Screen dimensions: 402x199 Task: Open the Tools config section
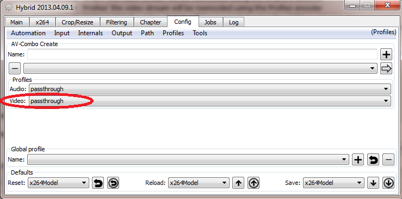(x=200, y=33)
